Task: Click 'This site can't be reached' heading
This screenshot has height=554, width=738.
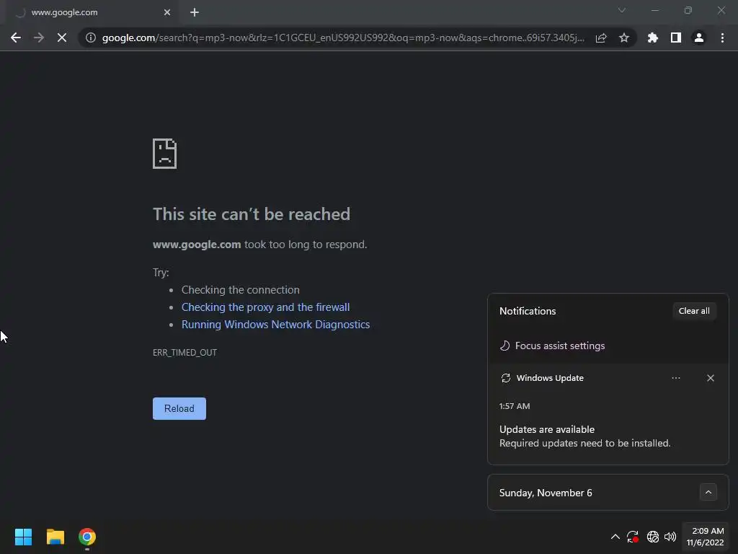Action: click(x=252, y=214)
